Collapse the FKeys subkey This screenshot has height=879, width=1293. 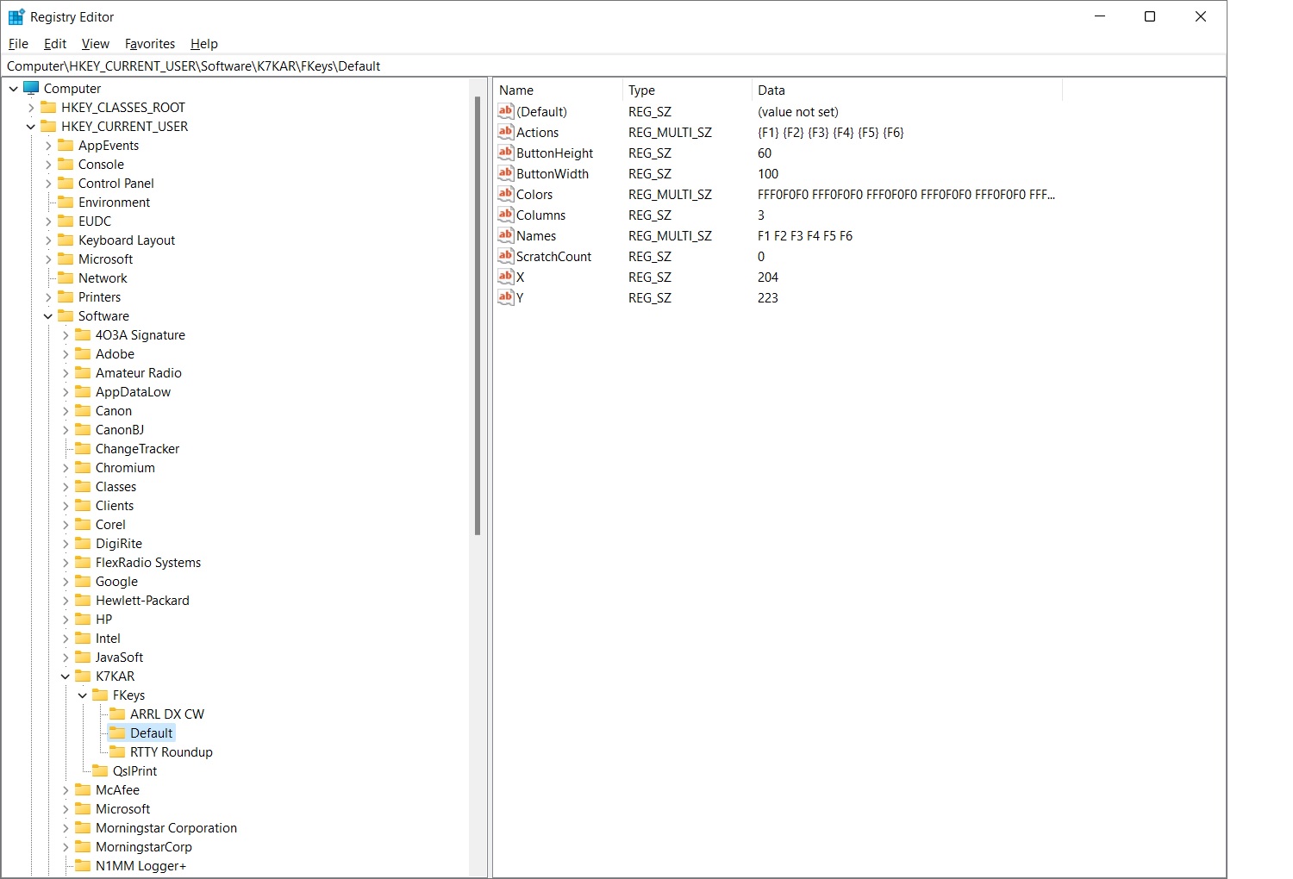(83, 695)
